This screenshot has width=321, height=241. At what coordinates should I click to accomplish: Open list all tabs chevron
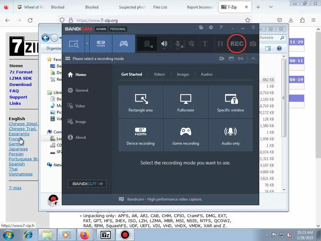[x=271, y=7]
